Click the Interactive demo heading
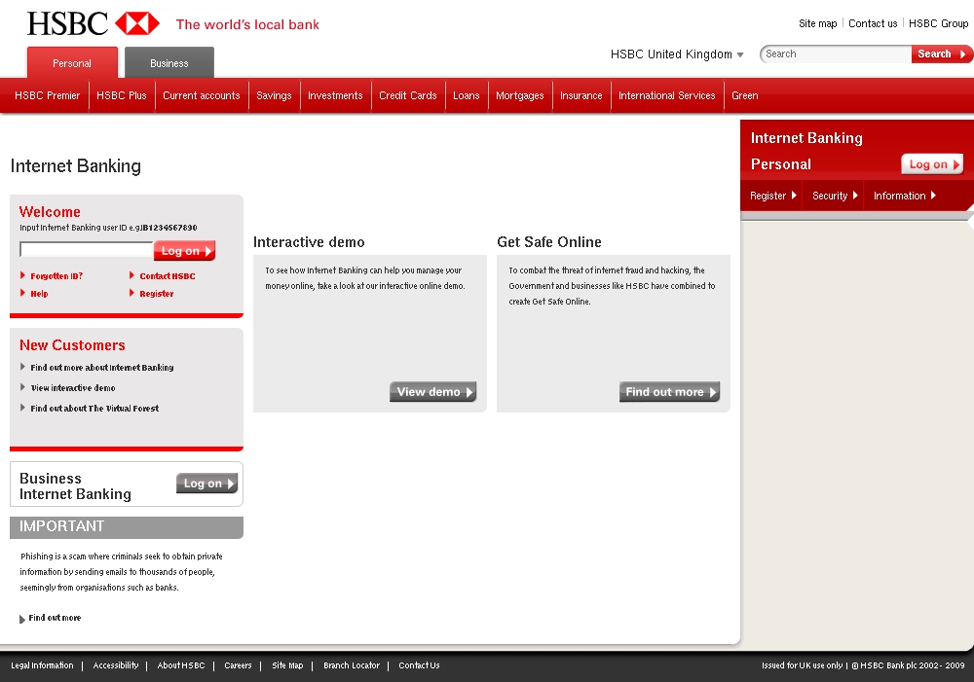Viewport: 974px width, 682px height. 309,242
